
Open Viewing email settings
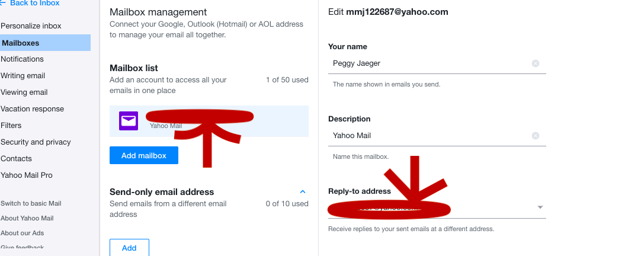[x=24, y=92]
